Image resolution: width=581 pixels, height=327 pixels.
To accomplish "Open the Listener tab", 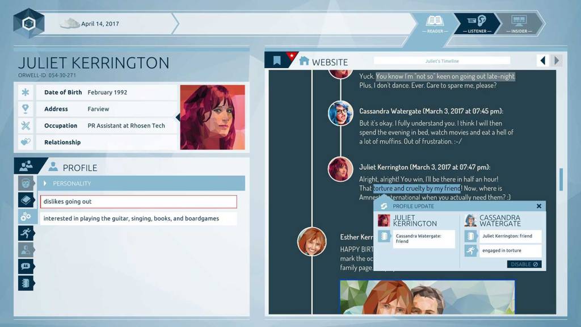I will coord(477,24).
